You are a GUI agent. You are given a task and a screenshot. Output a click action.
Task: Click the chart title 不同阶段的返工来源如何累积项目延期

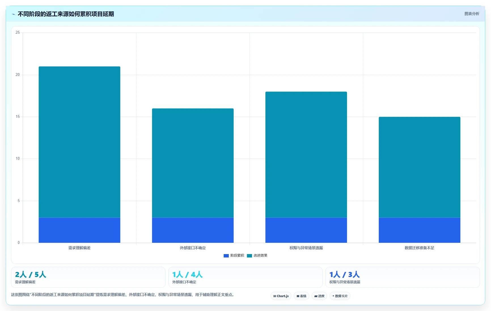coord(66,14)
